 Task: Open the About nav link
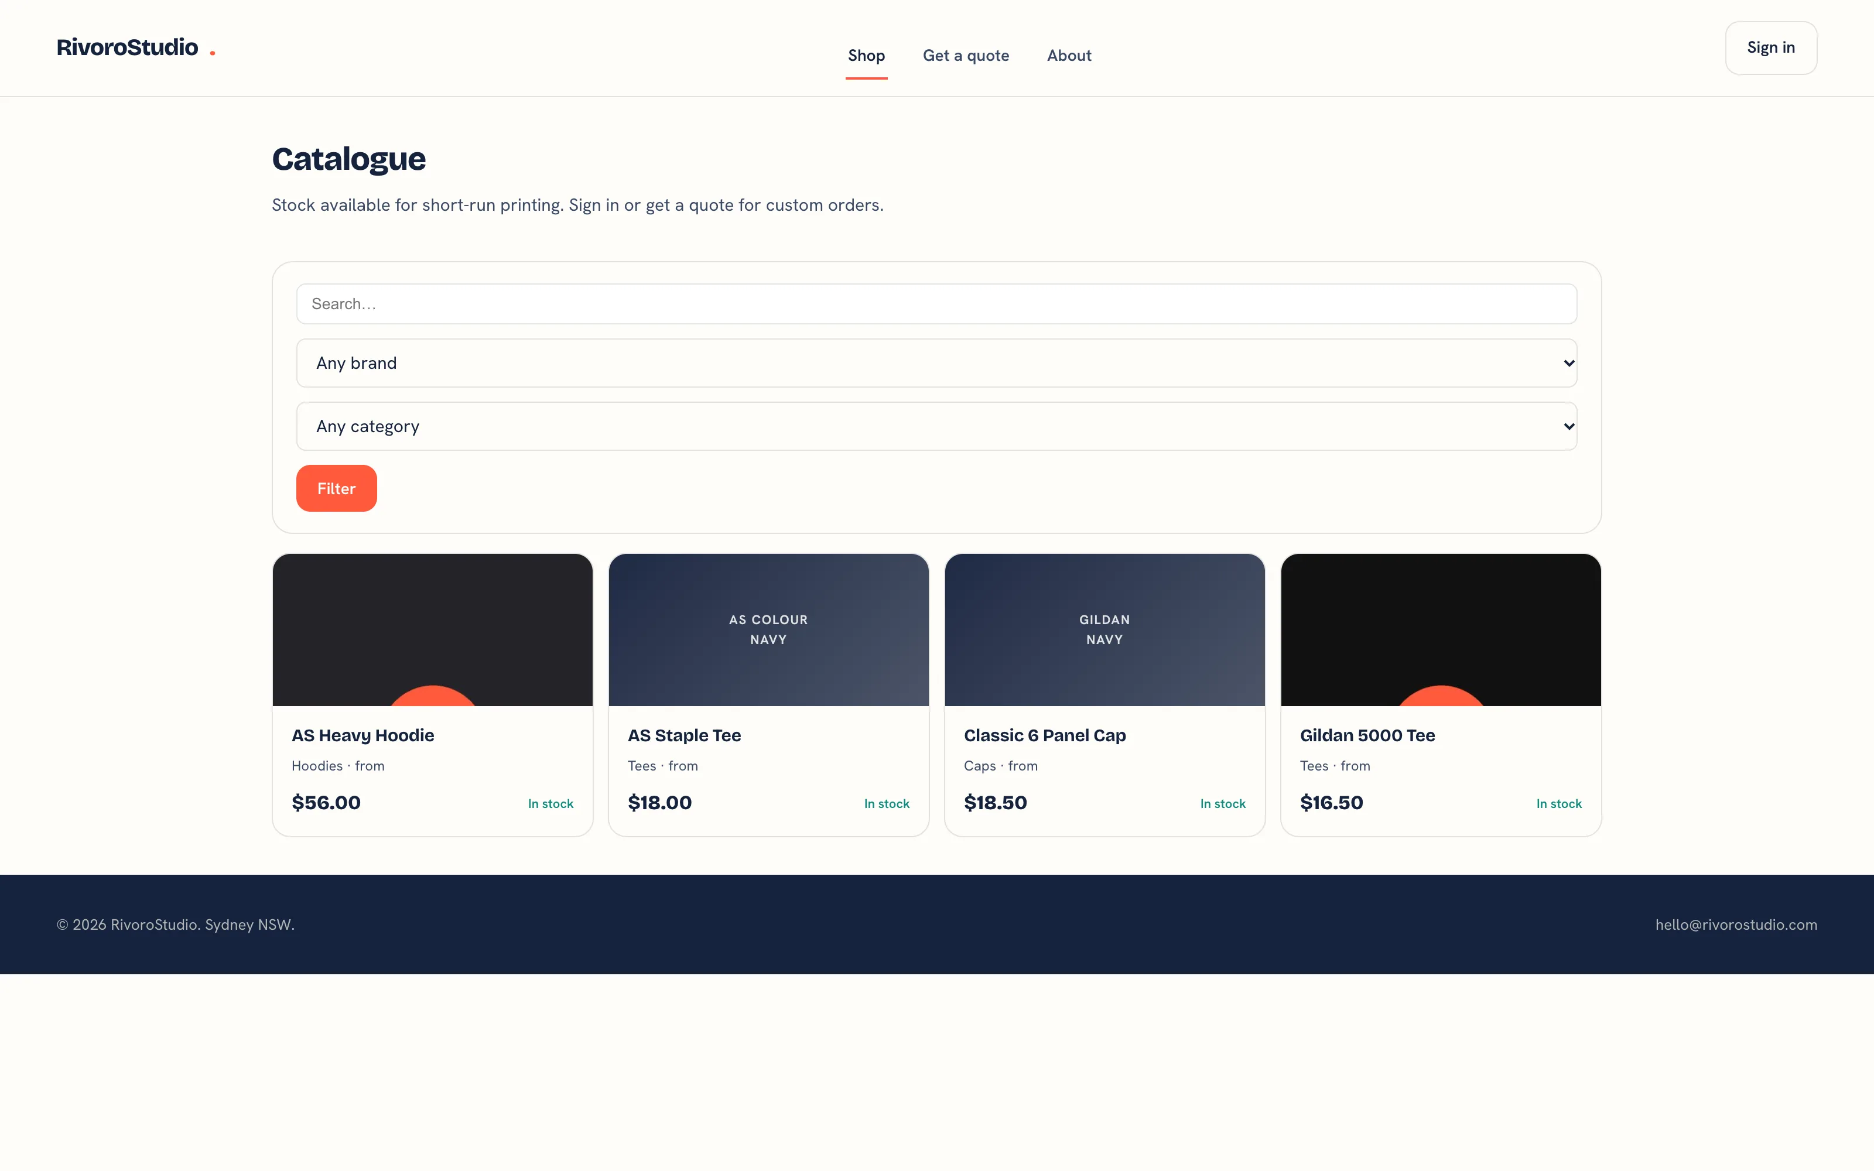[1069, 56]
